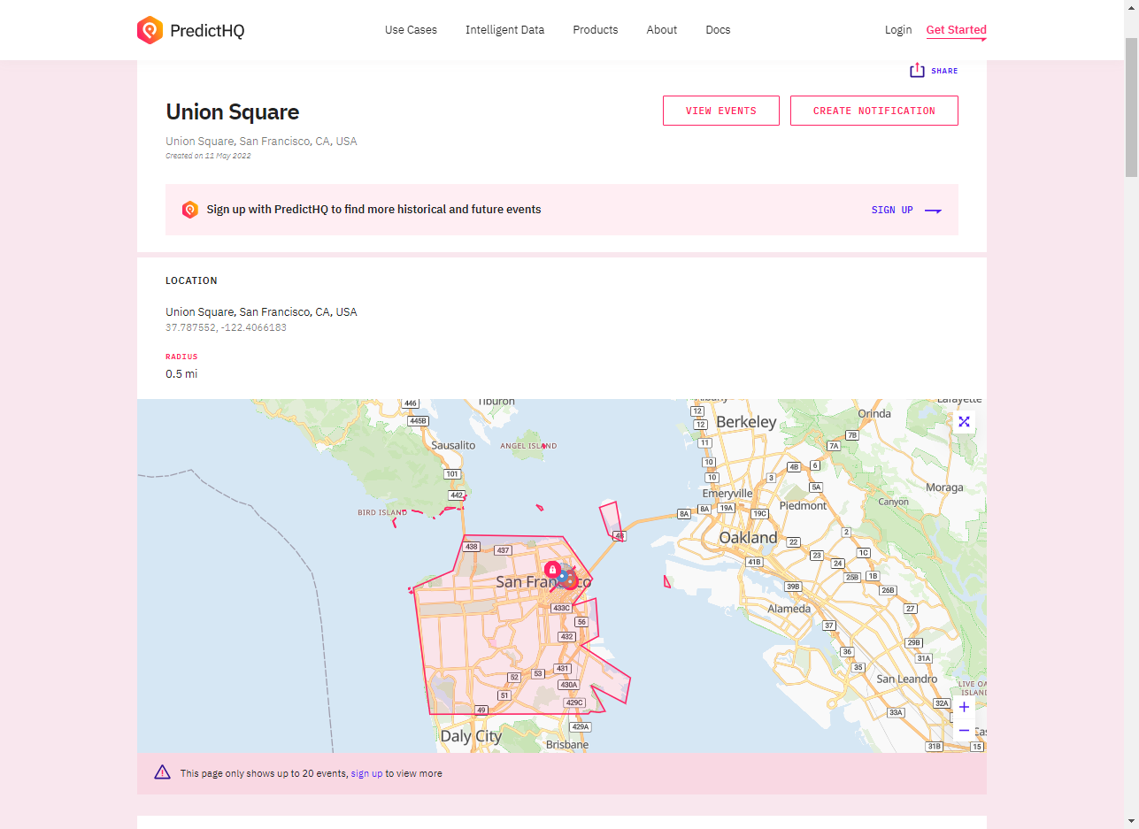This screenshot has height=829, width=1139.
Task: Click the Daly City label on the map
Action: coord(471,736)
